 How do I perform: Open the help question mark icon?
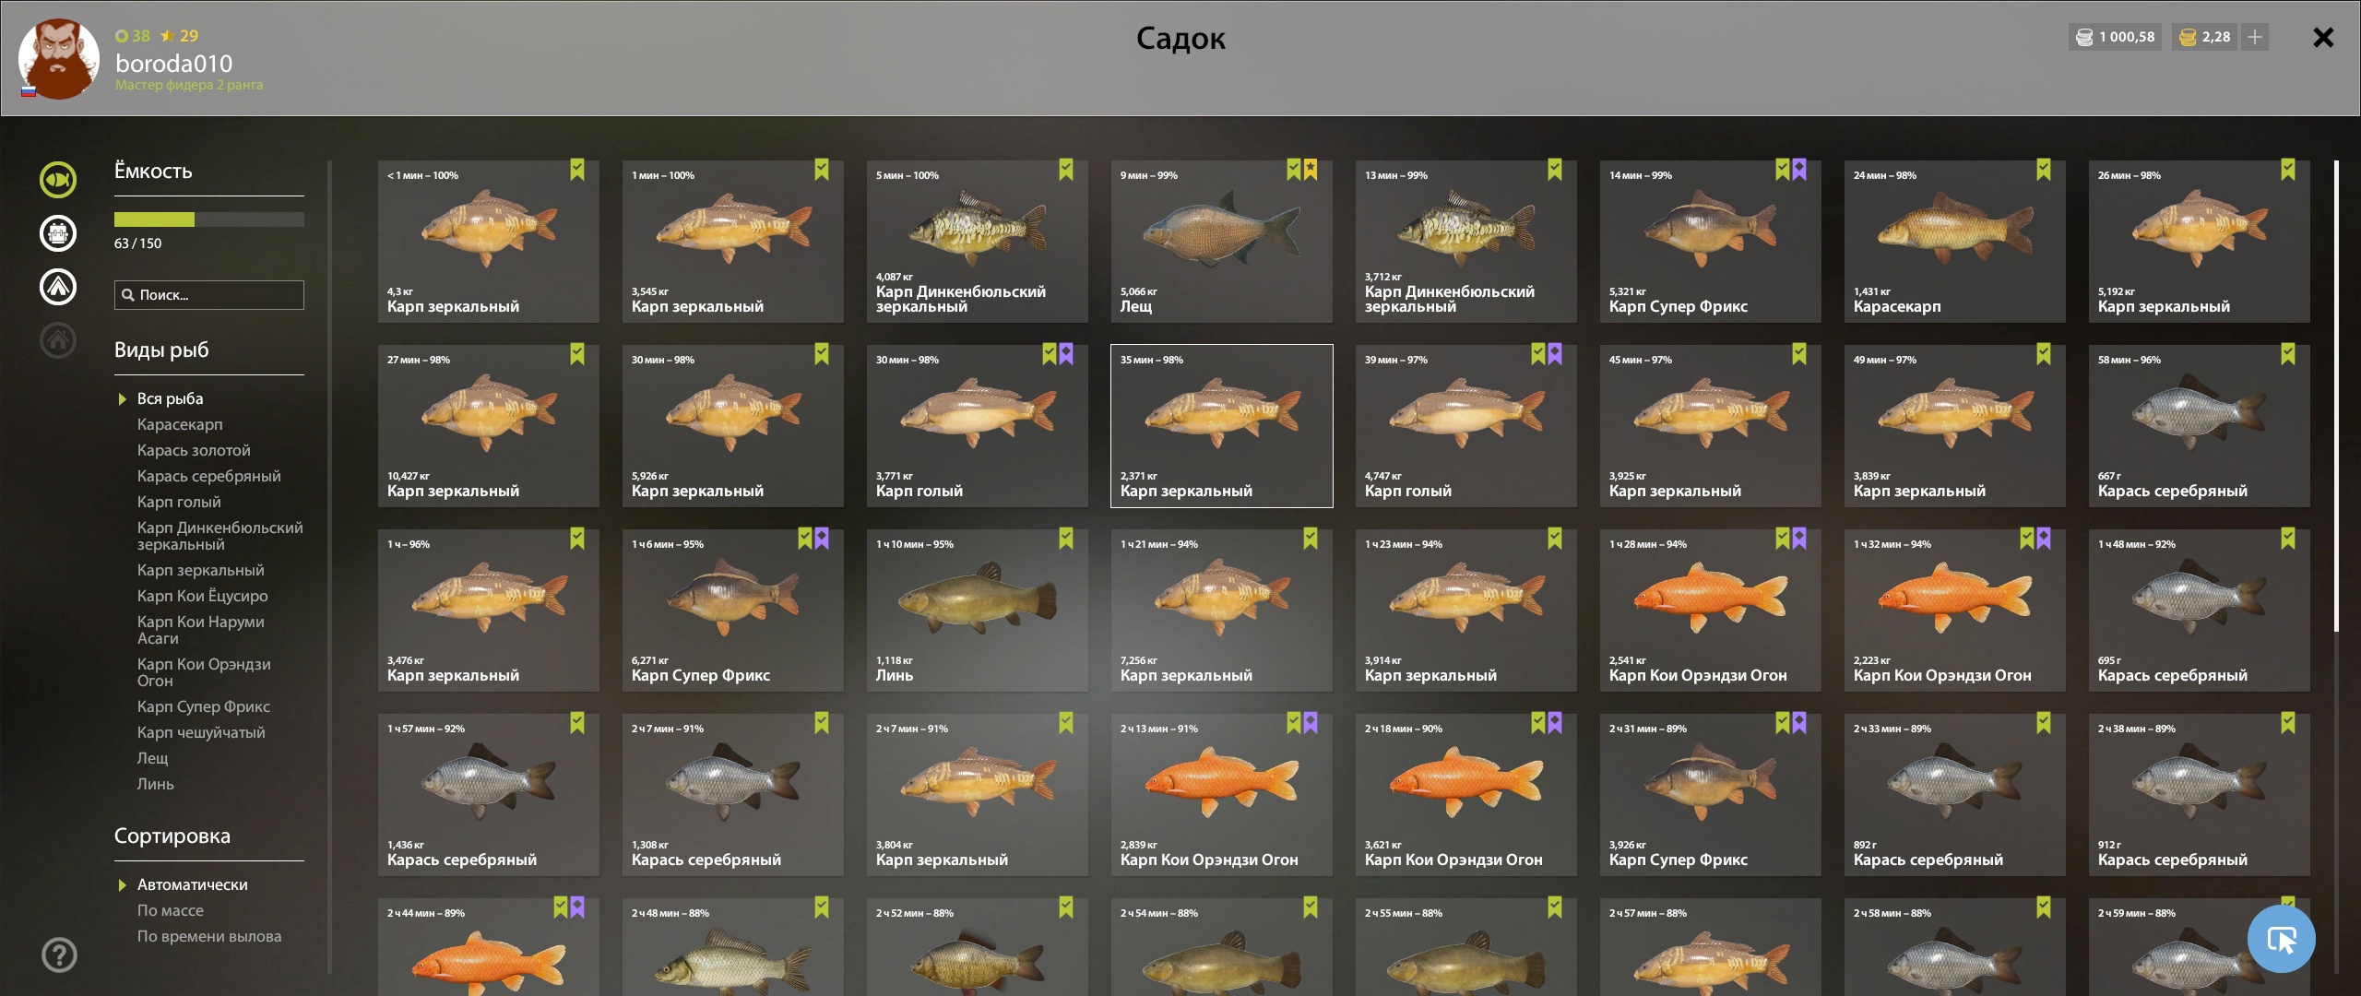[59, 954]
